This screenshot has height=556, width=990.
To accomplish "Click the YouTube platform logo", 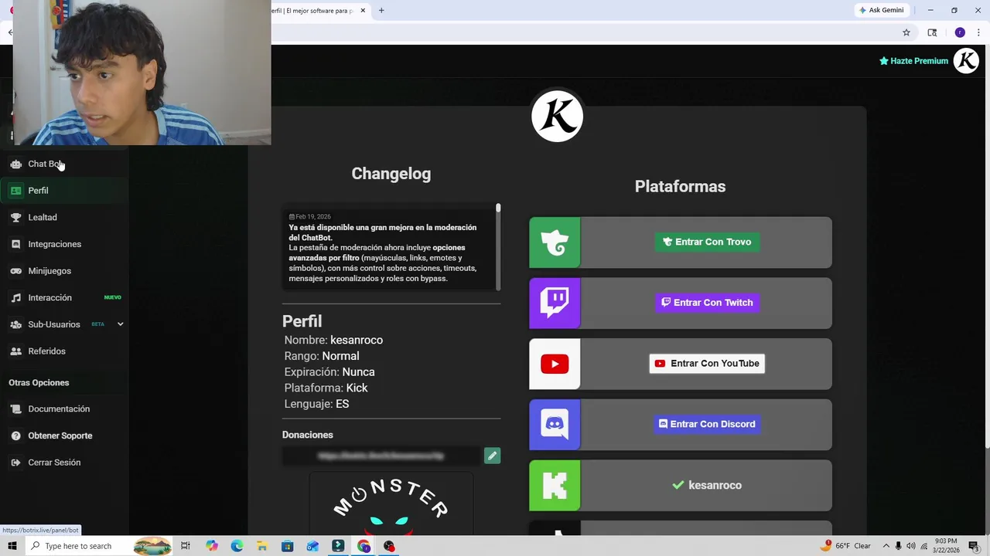I will click(x=555, y=364).
